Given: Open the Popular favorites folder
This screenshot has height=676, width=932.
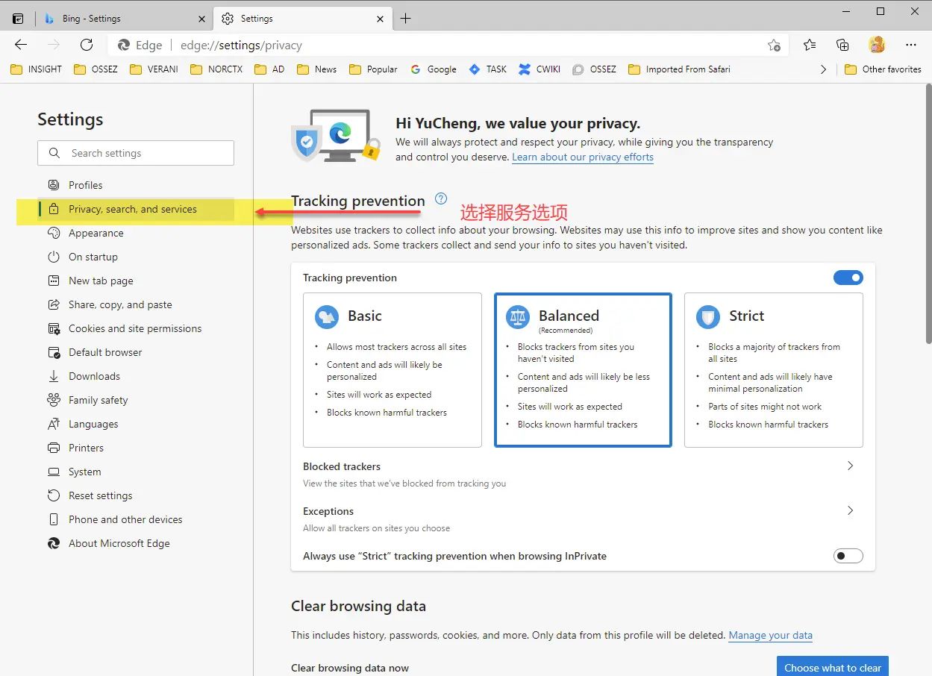Looking at the screenshot, I should click(x=374, y=69).
